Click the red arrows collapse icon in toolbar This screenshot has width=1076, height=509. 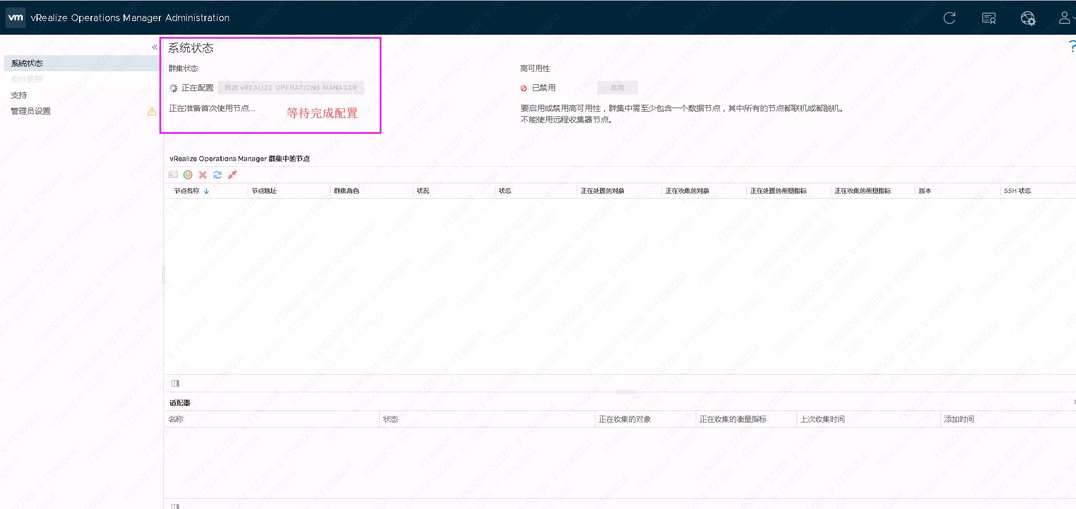(x=232, y=175)
